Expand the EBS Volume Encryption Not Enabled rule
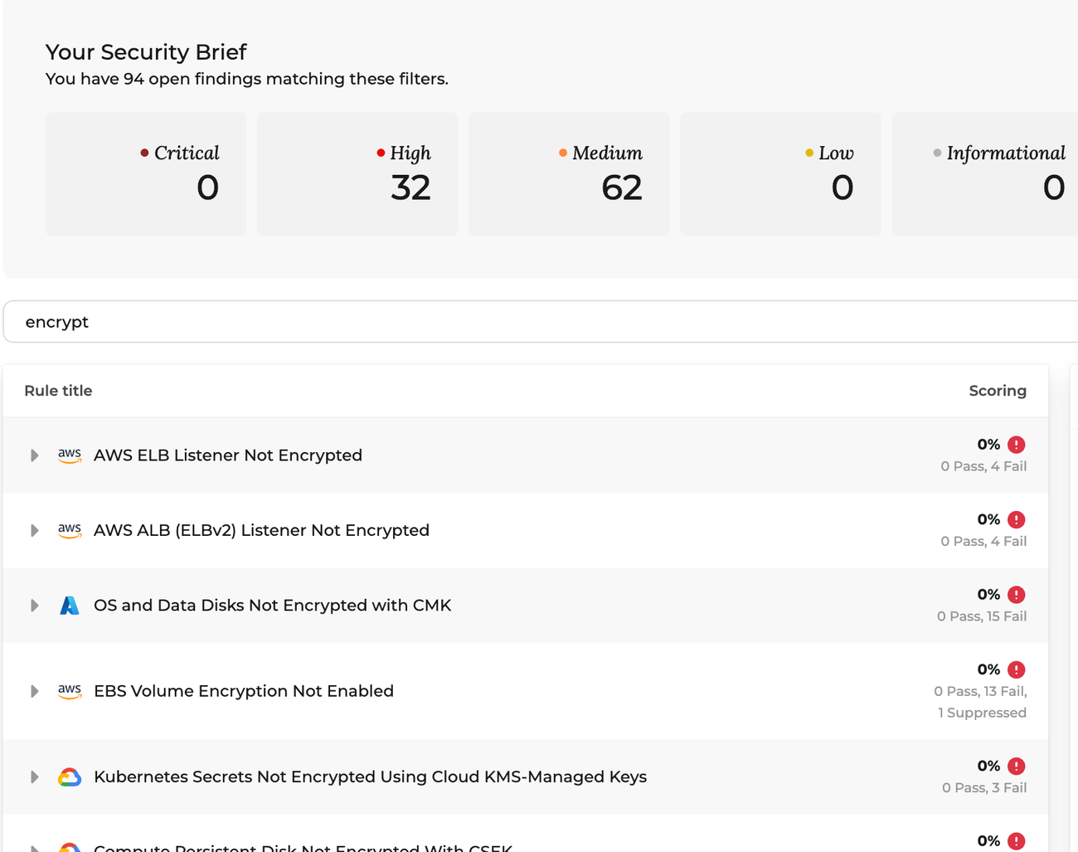 tap(34, 690)
